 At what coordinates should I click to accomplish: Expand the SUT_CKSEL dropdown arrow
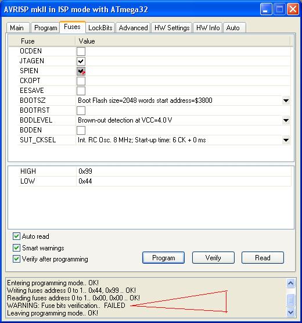(286, 140)
